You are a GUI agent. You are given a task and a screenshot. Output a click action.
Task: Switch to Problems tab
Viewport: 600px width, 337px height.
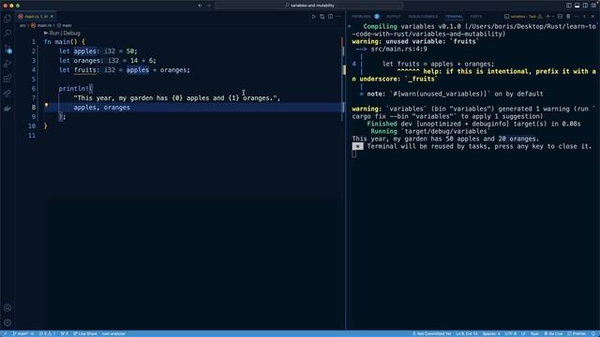(362, 17)
